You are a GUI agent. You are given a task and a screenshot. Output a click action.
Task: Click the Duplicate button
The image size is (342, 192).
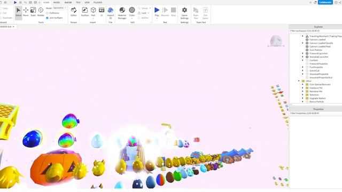click(x=6, y=18)
